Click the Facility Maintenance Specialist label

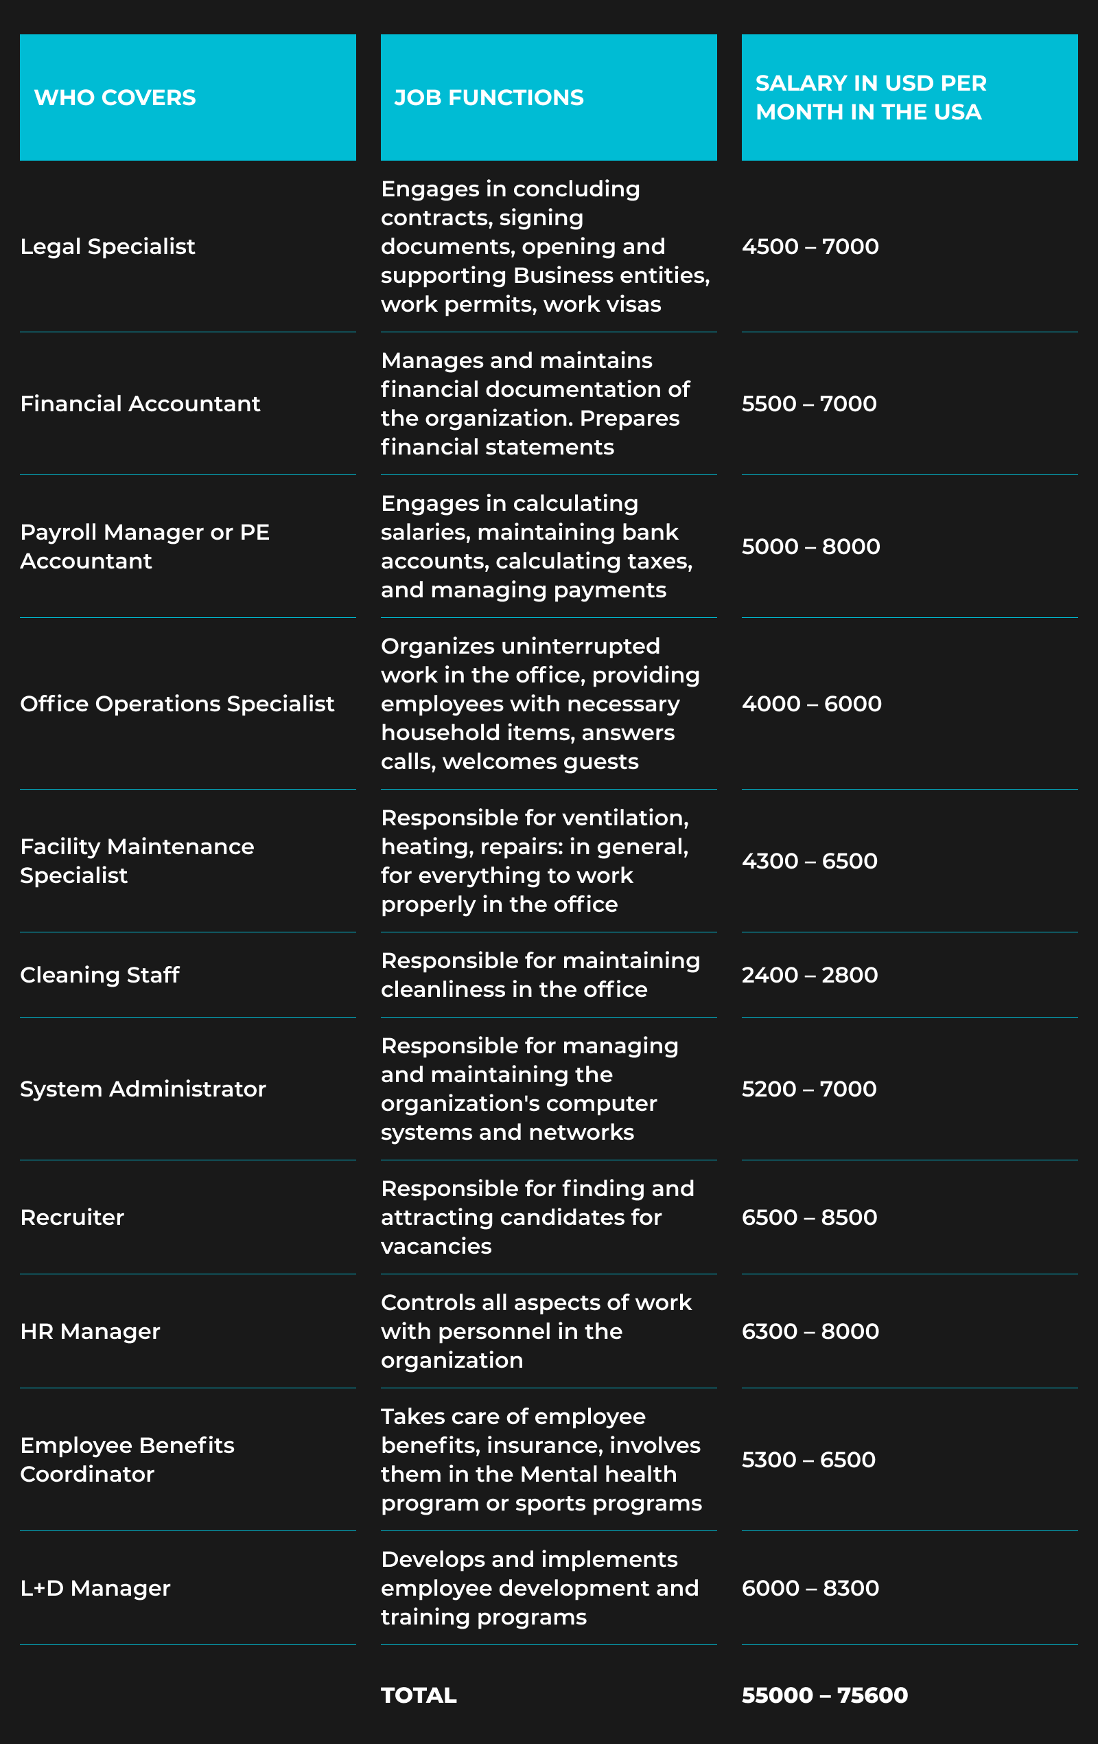coord(137,861)
